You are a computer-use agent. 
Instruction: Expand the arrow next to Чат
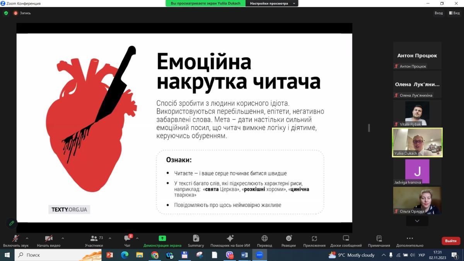(137, 238)
